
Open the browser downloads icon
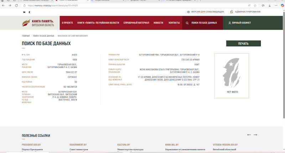[x=270, y=6]
